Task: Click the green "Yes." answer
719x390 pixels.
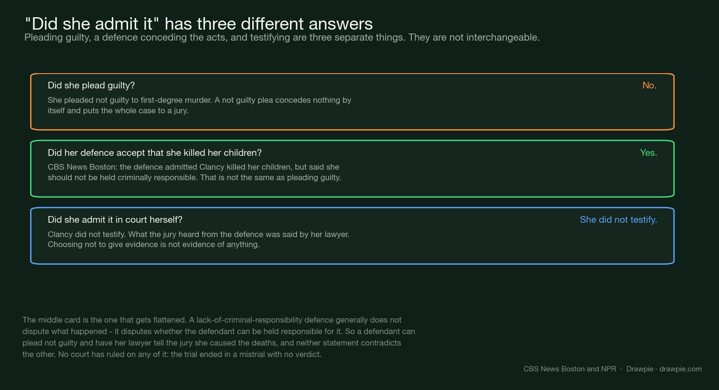Action: coord(648,153)
